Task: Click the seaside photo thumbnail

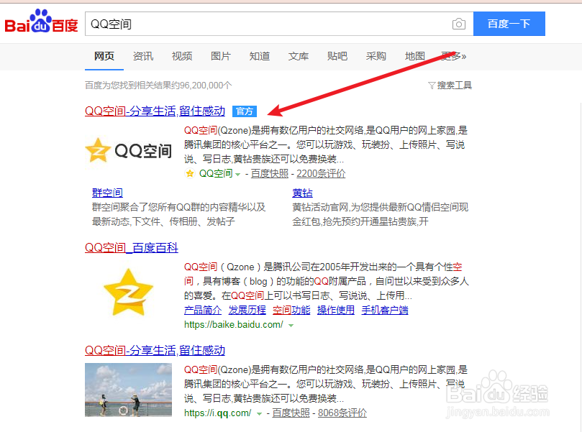Action: pyautogui.click(x=129, y=390)
